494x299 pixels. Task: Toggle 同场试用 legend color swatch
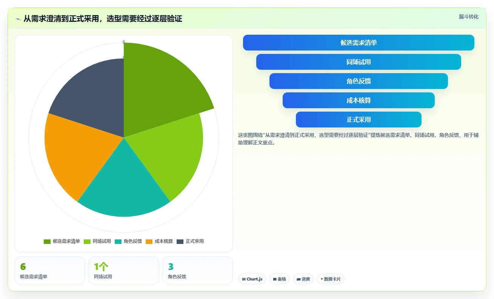point(87,241)
